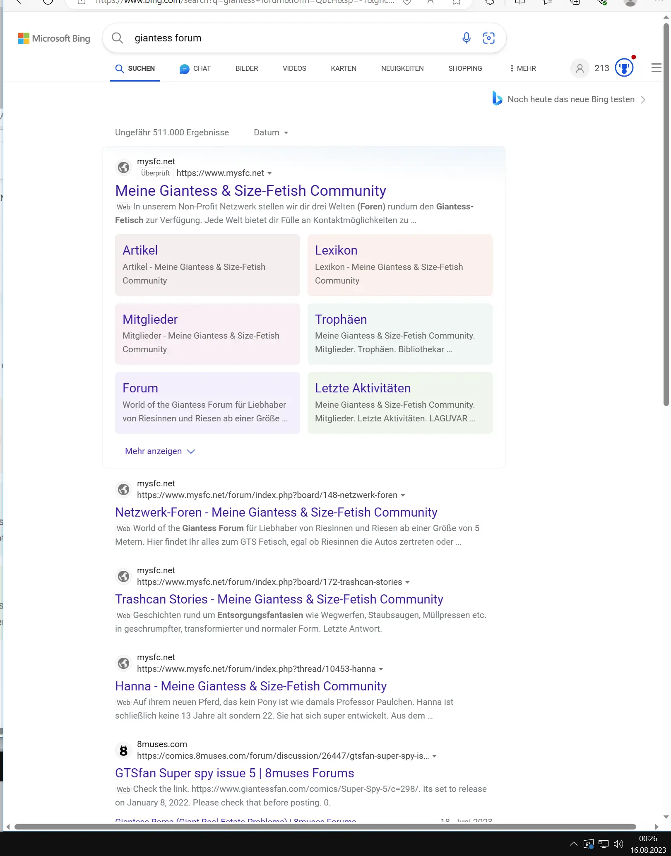Open Netzwerk-Foren result title
The height and width of the screenshot is (856, 671).
(276, 512)
